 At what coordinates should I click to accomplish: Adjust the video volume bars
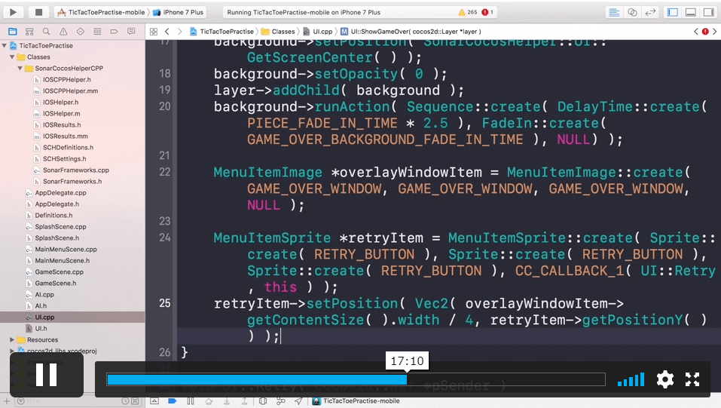coord(631,379)
